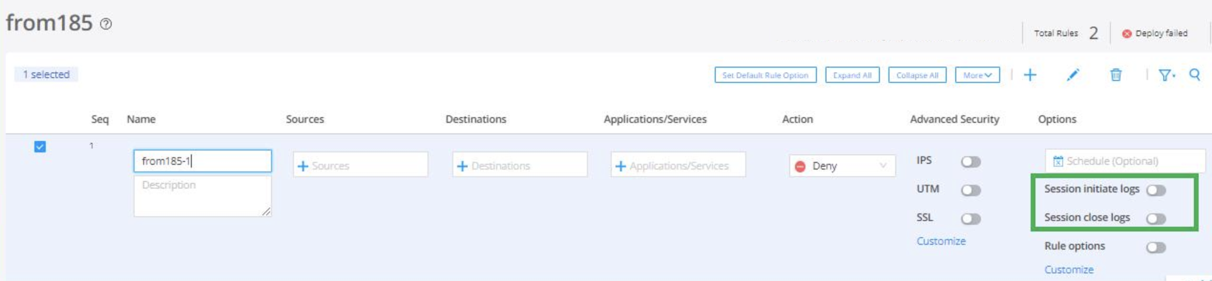Image resolution: width=1212 pixels, height=281 pixels.
Task: Enable the IPS toggle
Action: 971,162
